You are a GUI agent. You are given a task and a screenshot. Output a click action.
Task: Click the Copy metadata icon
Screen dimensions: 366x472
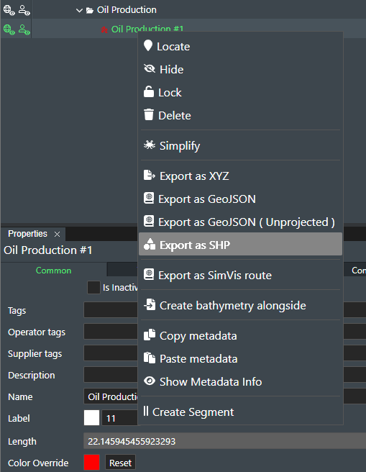coord(150,335)
